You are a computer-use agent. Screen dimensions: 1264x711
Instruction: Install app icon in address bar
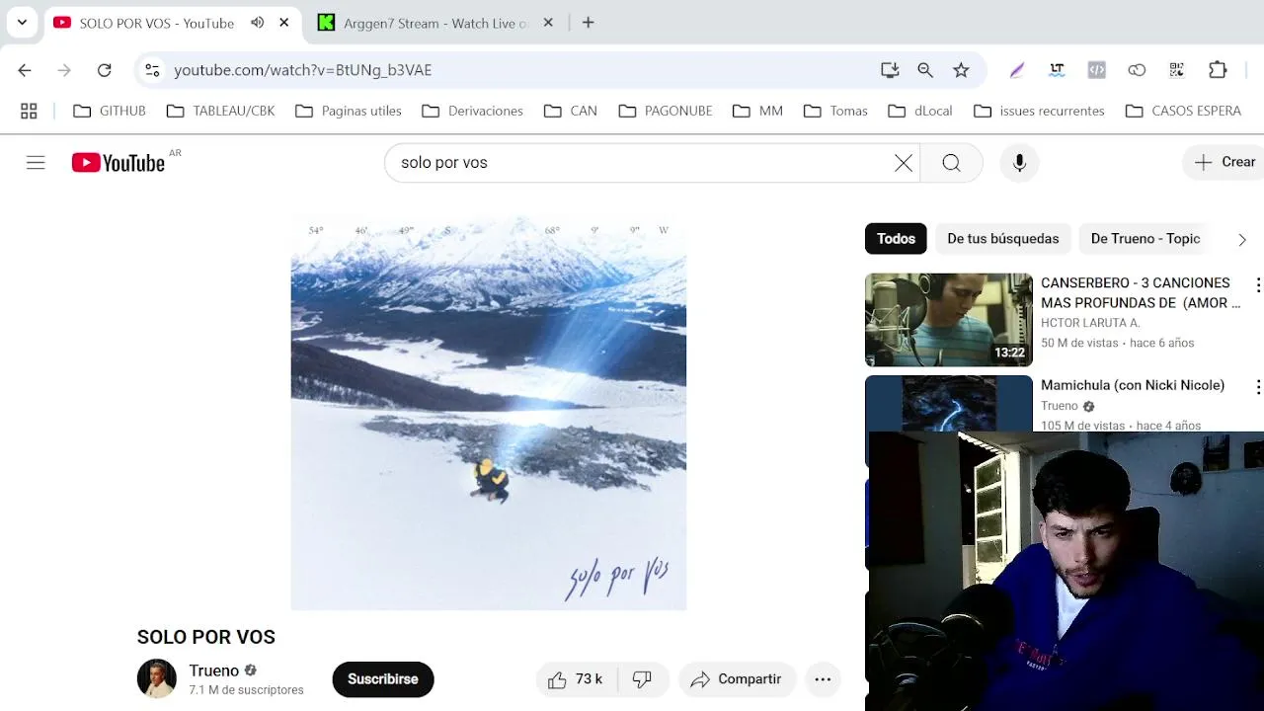pyautogui.click(x=890, y=70)
